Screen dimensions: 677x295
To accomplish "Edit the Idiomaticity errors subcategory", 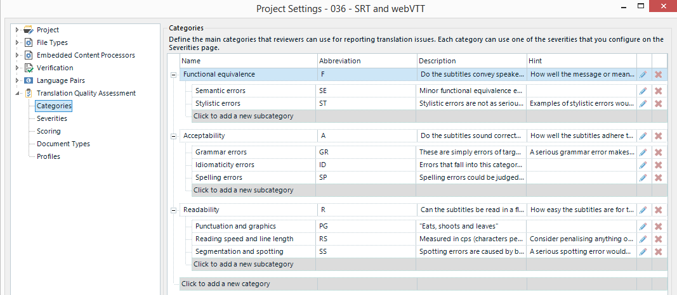I will pyautogui.click(x=643, y=165).
